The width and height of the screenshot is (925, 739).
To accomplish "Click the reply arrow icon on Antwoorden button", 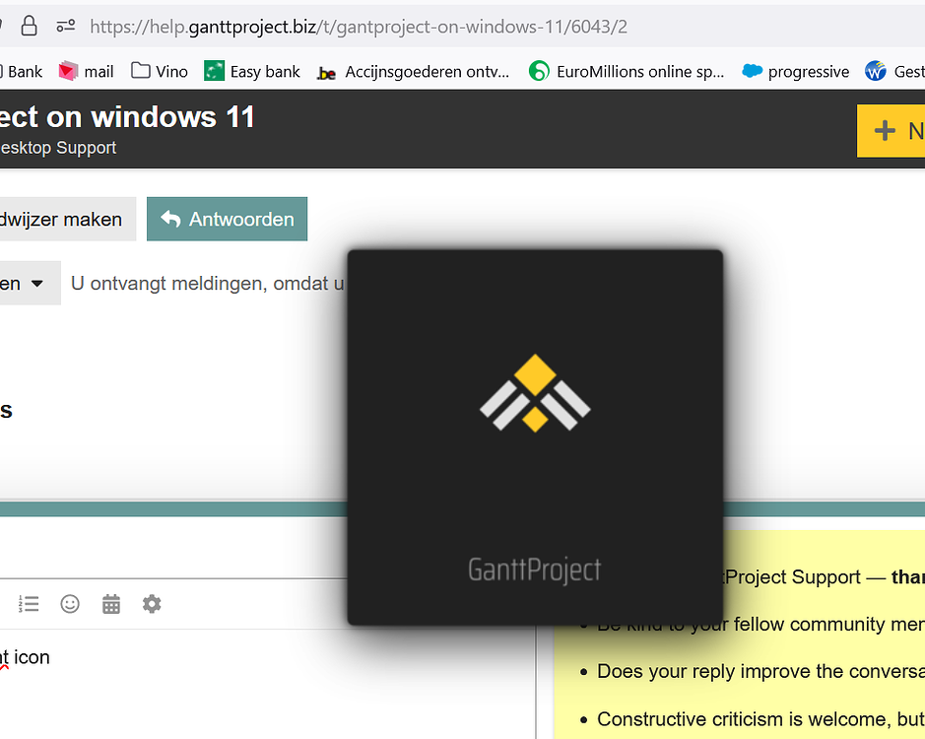I will point(173,219).
